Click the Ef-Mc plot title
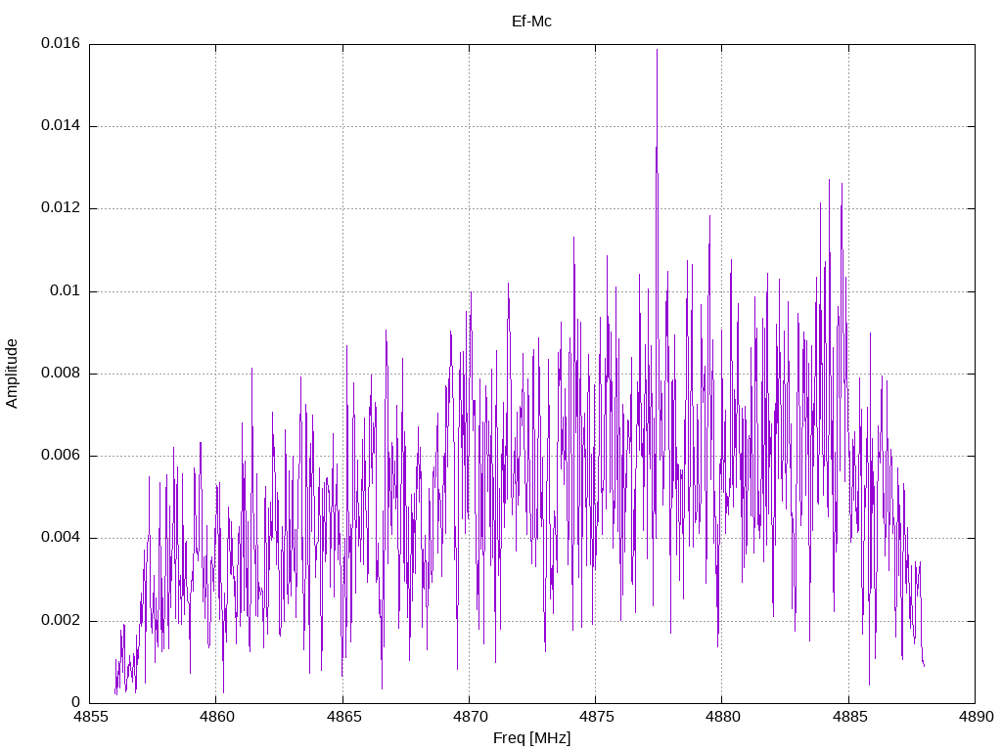Image resolution: width=1002 pixels, height=751 pixels. (531, 21)
